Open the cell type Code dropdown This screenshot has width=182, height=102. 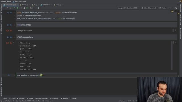coord(32,8)
